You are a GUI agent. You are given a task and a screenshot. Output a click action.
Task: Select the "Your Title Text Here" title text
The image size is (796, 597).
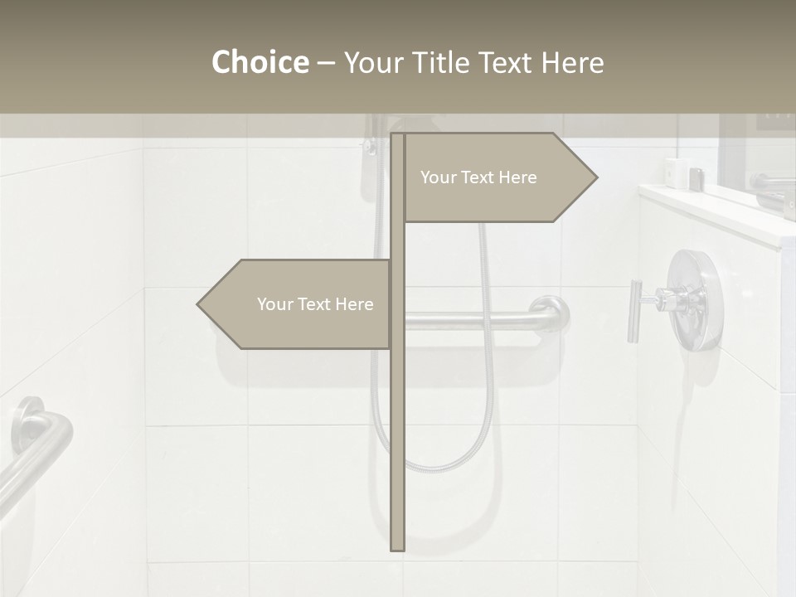point(473,62)
